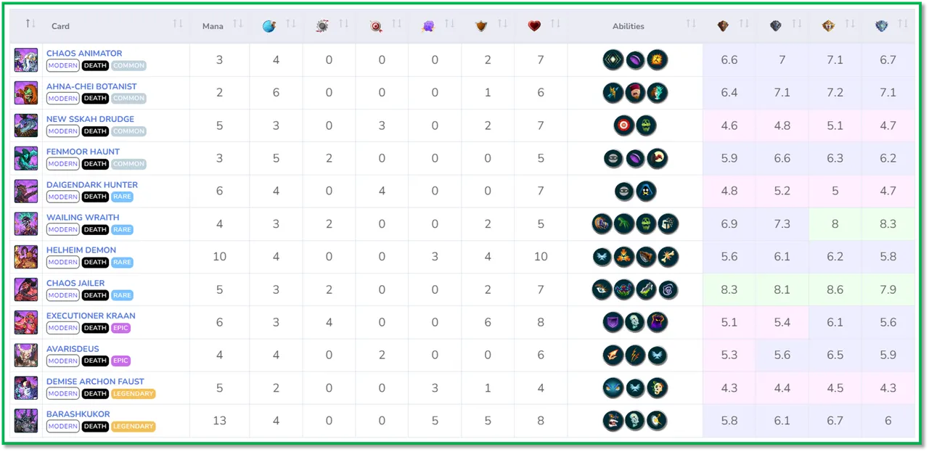Click the DEATH tag under Chaos Jailer
929x452 pixels.
95,295
